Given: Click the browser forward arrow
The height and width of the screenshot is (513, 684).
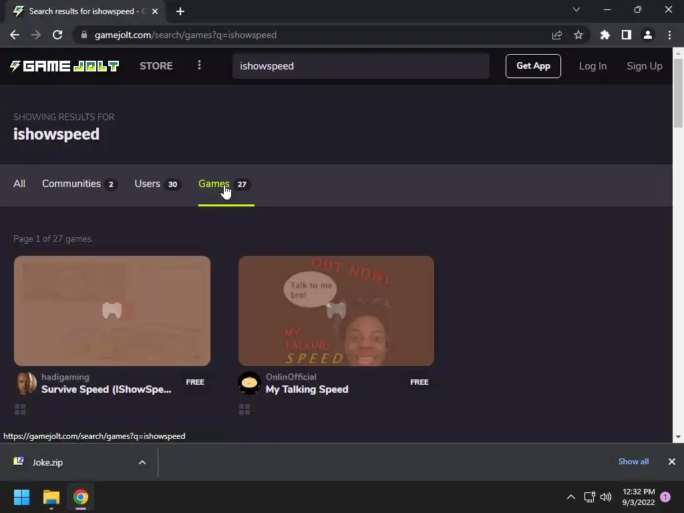Looking at the screenshot, I should coord(36,35).
